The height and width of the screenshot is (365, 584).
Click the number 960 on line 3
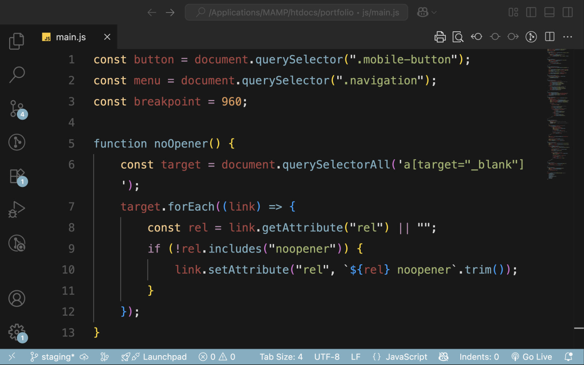(231, 101)
